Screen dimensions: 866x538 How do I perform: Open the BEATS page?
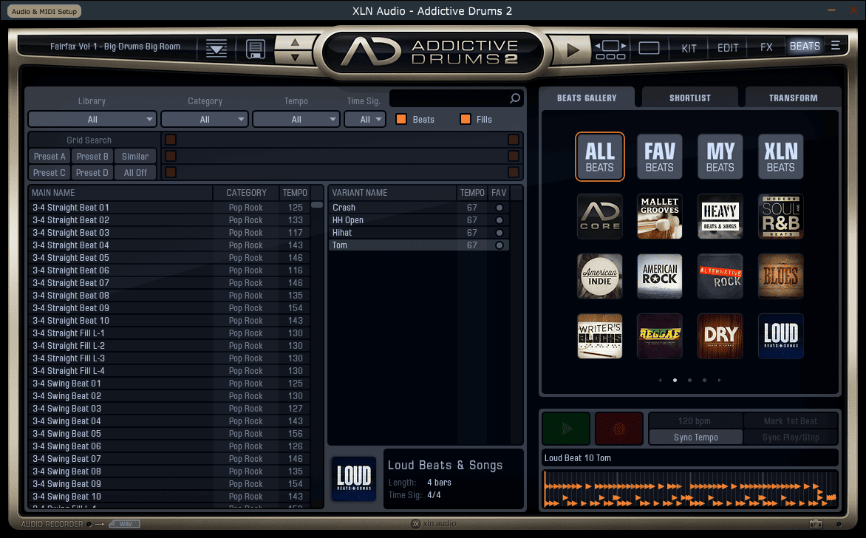click(805, 47)
